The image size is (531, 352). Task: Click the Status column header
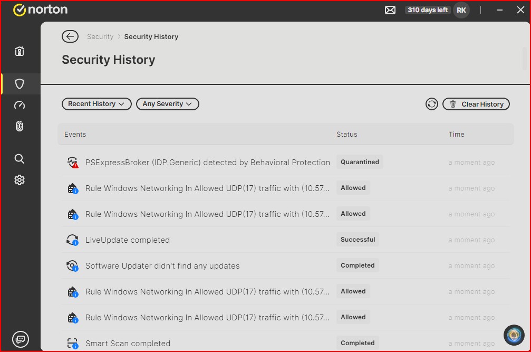click(347, 134)
